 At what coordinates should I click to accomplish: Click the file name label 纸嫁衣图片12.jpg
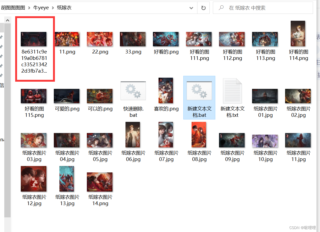tap(34, 200)
